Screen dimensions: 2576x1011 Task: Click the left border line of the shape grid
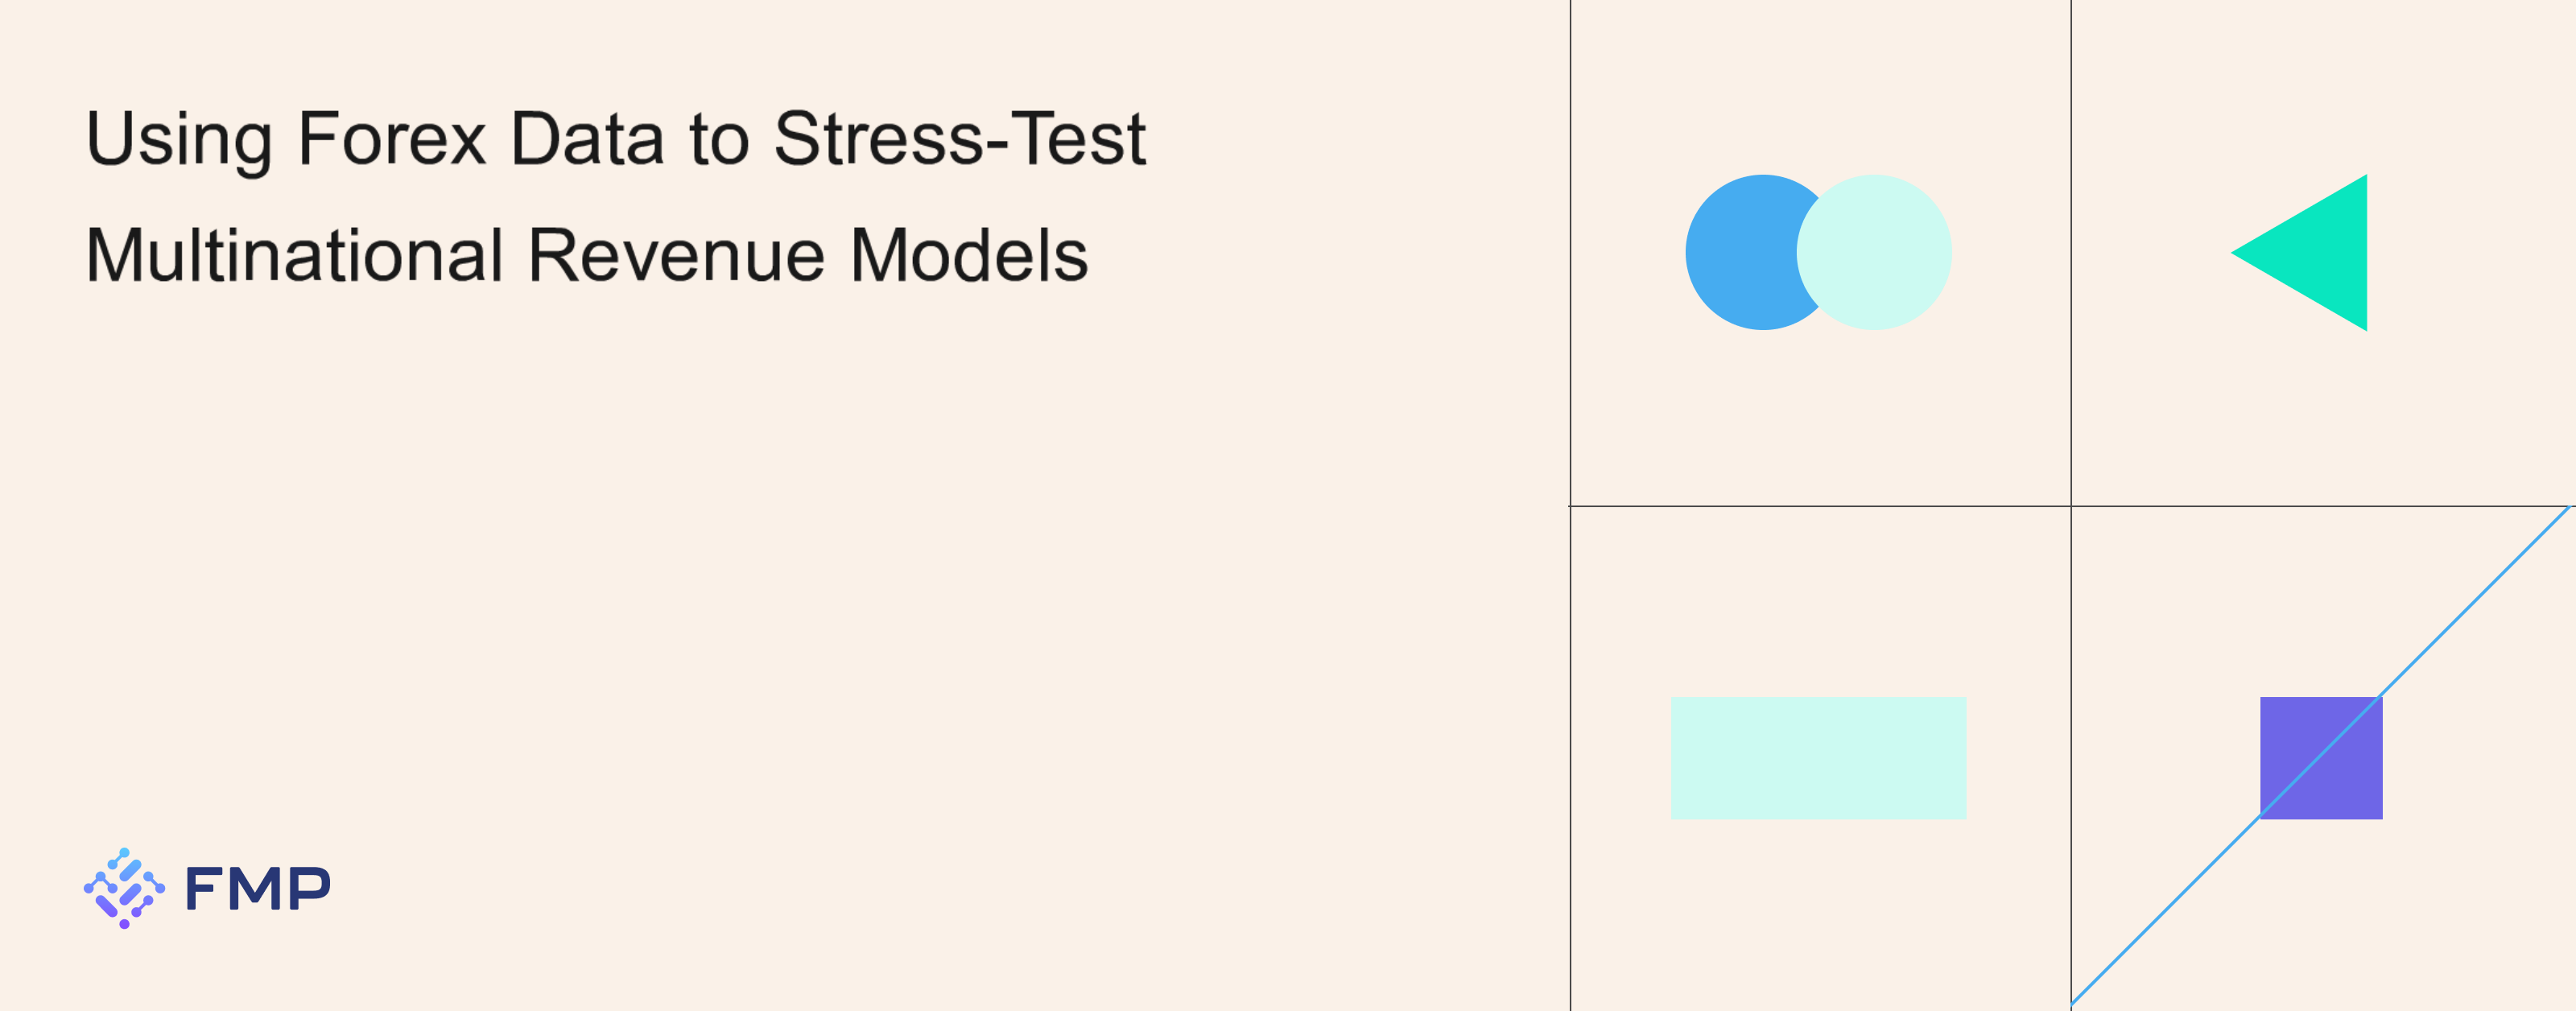tap(1571, 750)
